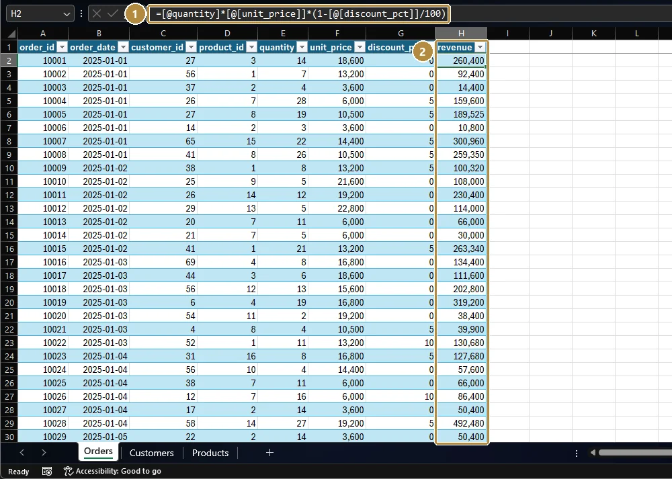
Task: Open the order_date filter dropdown
Action: 124,47
